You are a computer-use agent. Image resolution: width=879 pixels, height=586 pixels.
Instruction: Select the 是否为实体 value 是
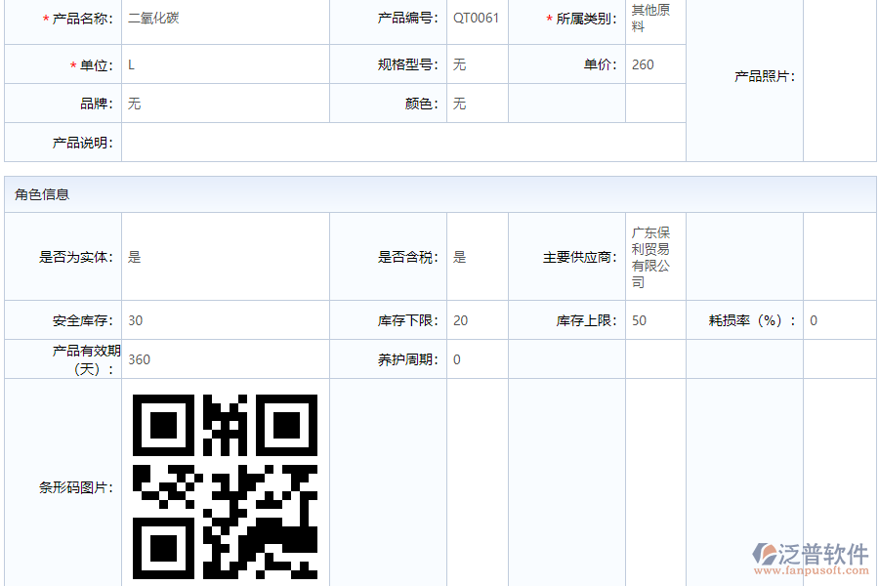(135, 257)
